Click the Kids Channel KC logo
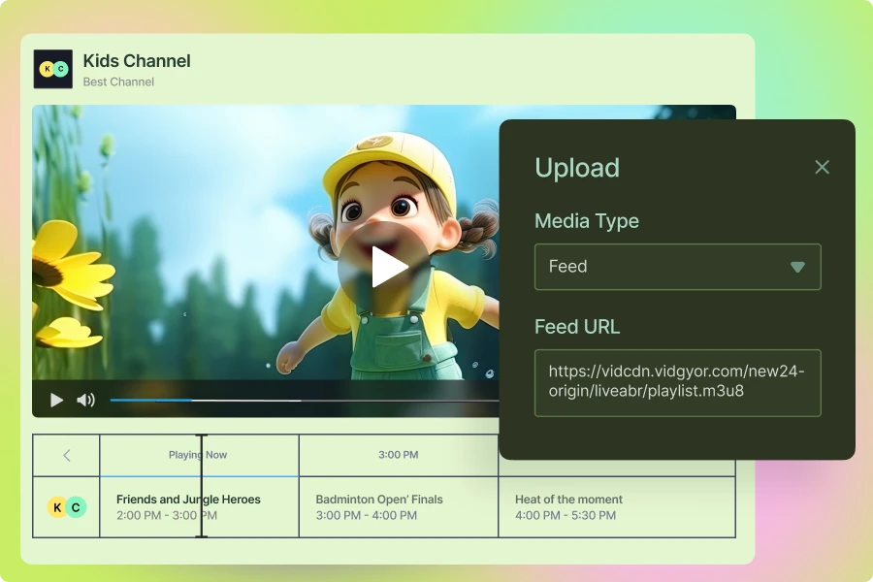The height and width of the screenshot is (582, 873). click(x=53, y=69)
